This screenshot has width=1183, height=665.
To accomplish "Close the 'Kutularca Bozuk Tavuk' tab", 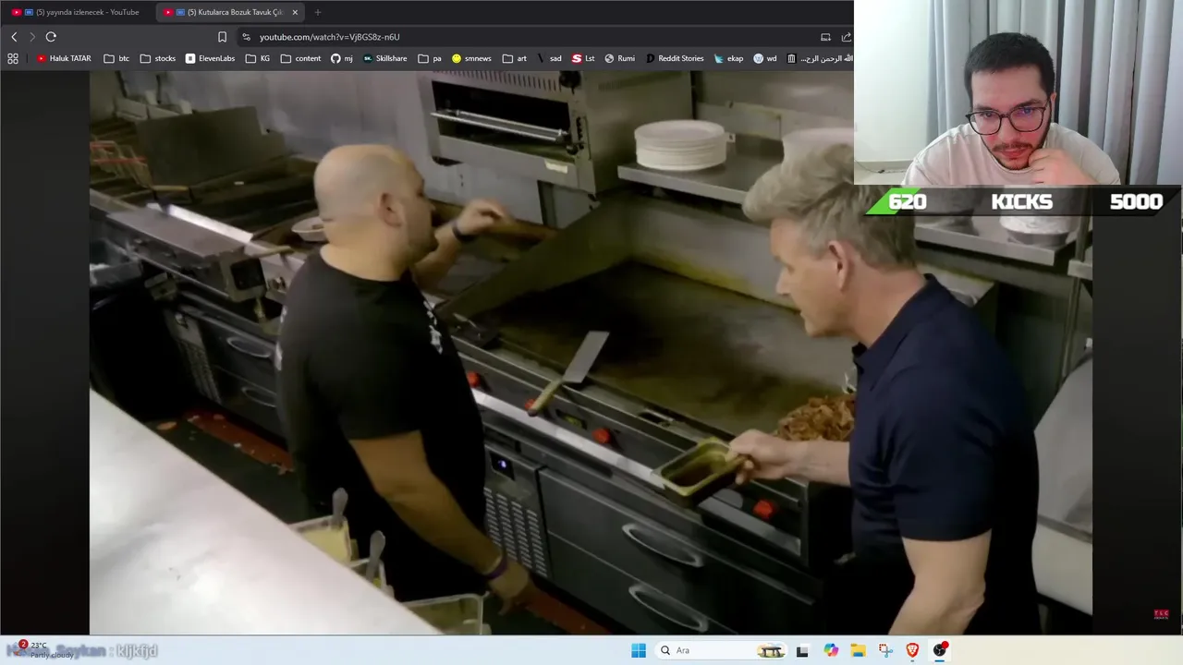I will point(295,12).
